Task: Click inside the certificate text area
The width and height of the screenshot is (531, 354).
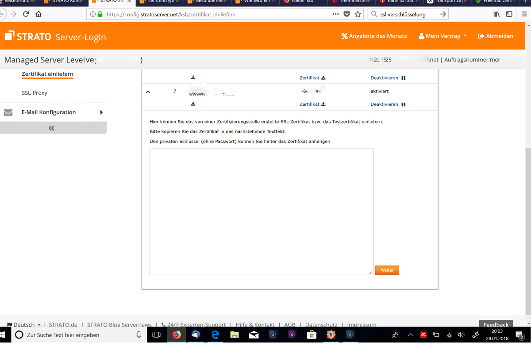Action: (x=261, y=212)
